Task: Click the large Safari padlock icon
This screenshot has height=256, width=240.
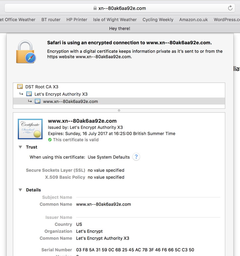Action: (26, 52)
